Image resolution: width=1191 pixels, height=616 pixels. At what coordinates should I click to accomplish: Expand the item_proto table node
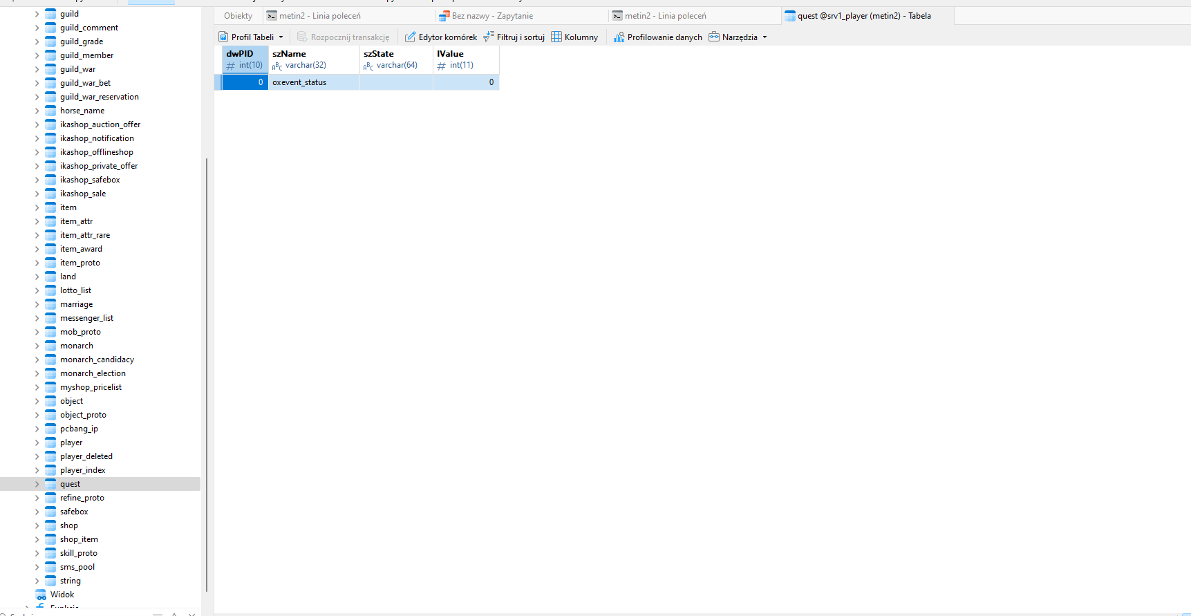[37, 263]
